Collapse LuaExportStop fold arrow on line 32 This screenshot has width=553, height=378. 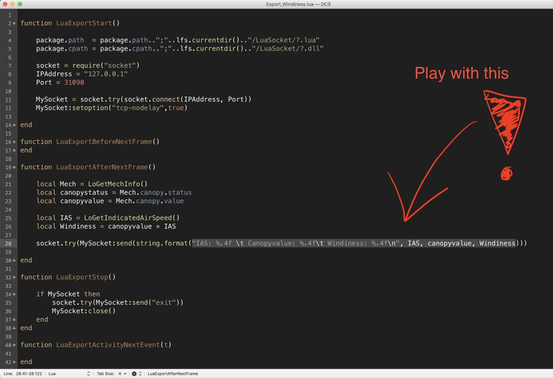coord(14,278)
